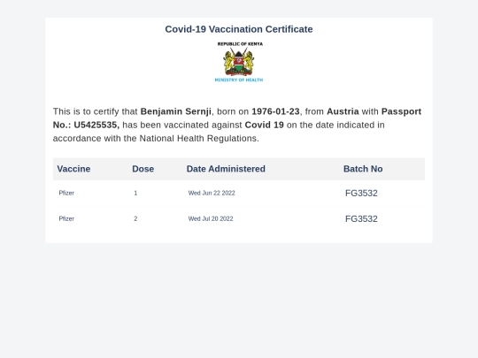478x358 pixels.
Task: Click the birth date 1976-01-23
Action: pos(275,111)
